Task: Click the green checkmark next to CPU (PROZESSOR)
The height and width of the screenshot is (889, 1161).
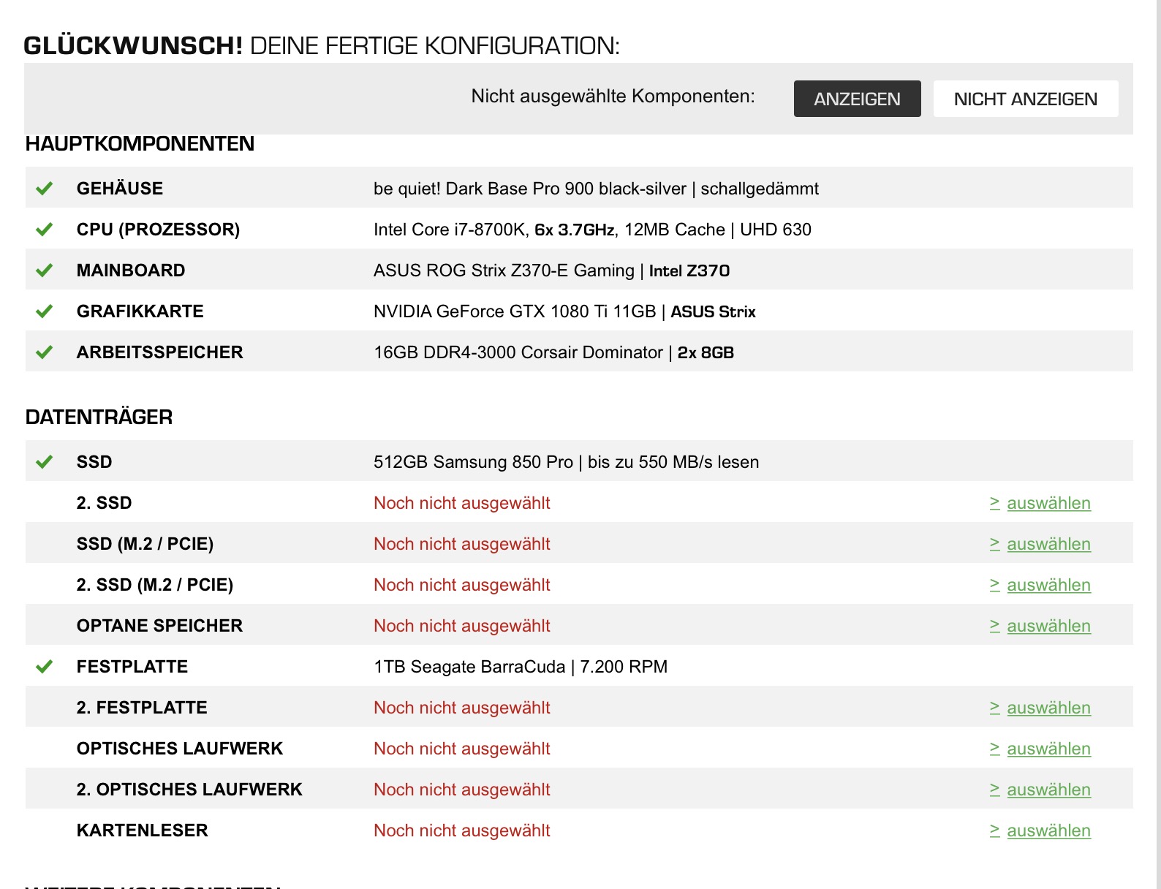Action: coord(45,230)
